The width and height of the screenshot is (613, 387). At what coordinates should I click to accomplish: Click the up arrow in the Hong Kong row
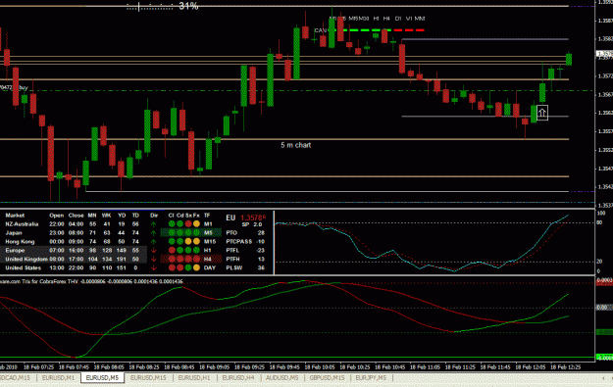point(153,242)
